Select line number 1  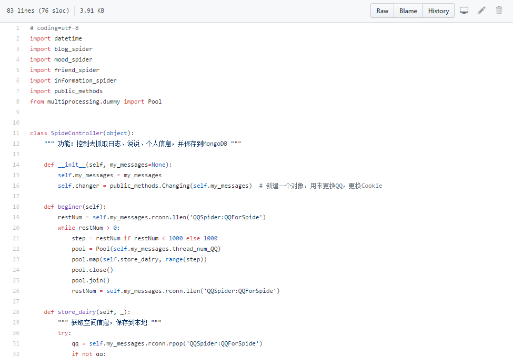tap(17, 28)
